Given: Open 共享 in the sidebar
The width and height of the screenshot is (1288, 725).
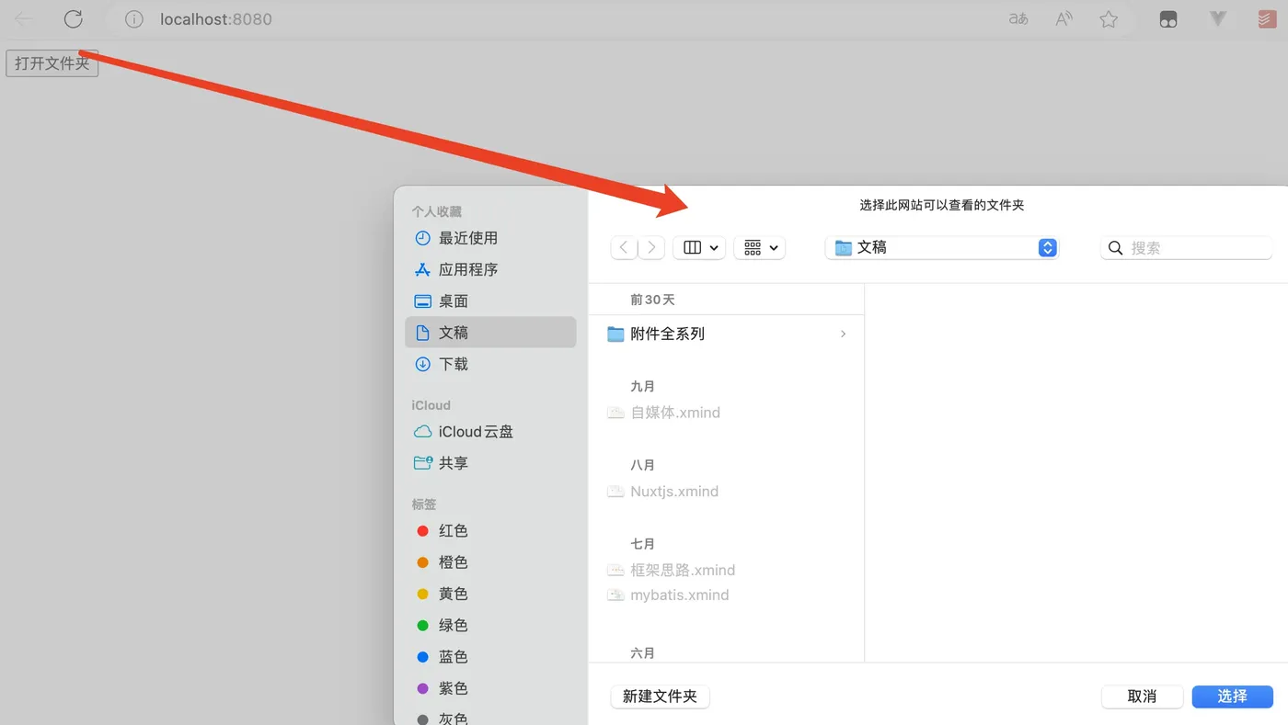Looking at the screenshot, I should tap(490, 463).
